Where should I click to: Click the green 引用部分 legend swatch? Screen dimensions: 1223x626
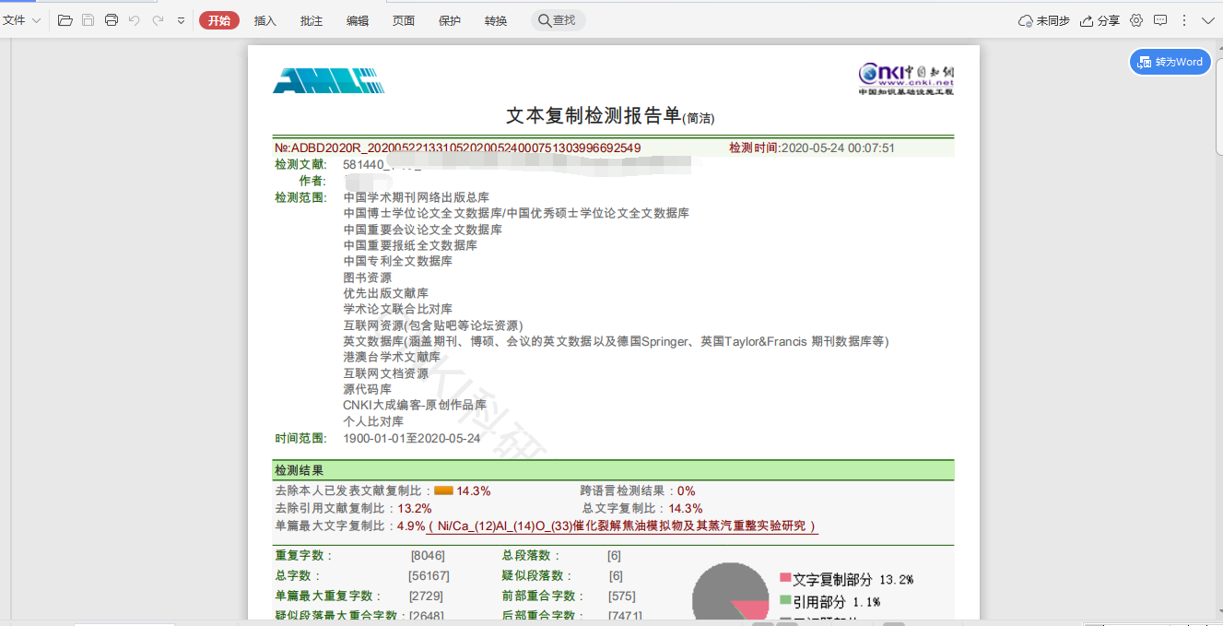pos(785,601)
